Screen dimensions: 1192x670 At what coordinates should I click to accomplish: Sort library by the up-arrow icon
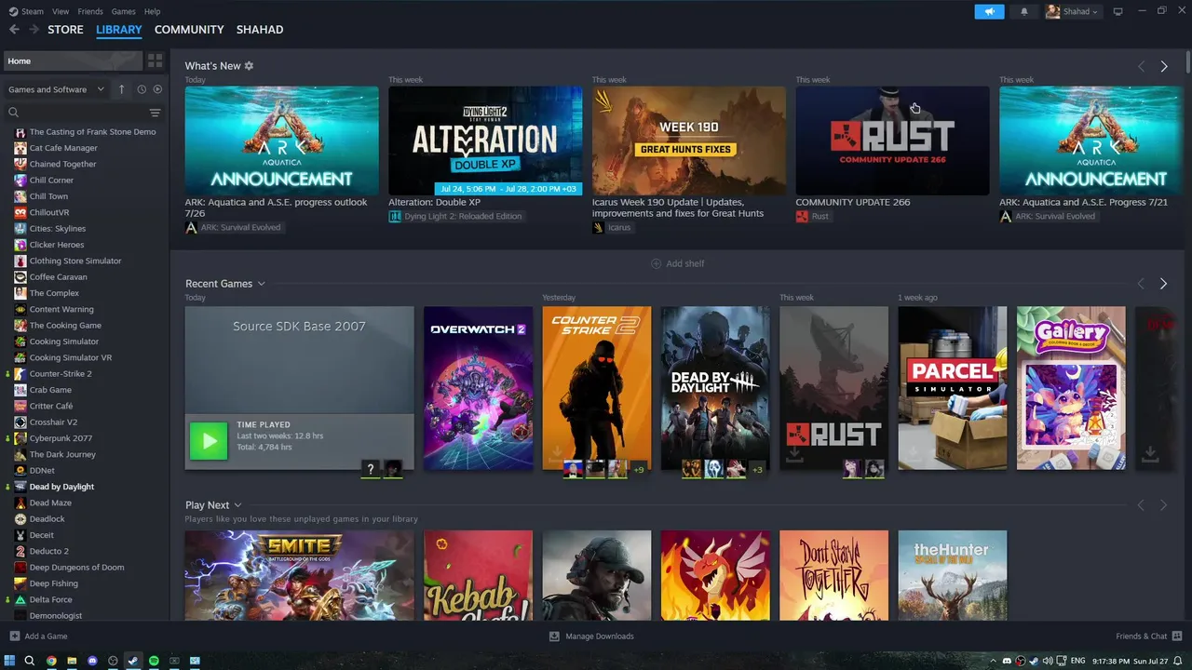pos(121,89)
